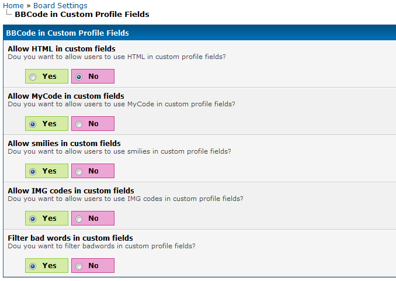The image size is (396, 281).
Task: Click the Filter bad words setting title
Action: (70, 238)
